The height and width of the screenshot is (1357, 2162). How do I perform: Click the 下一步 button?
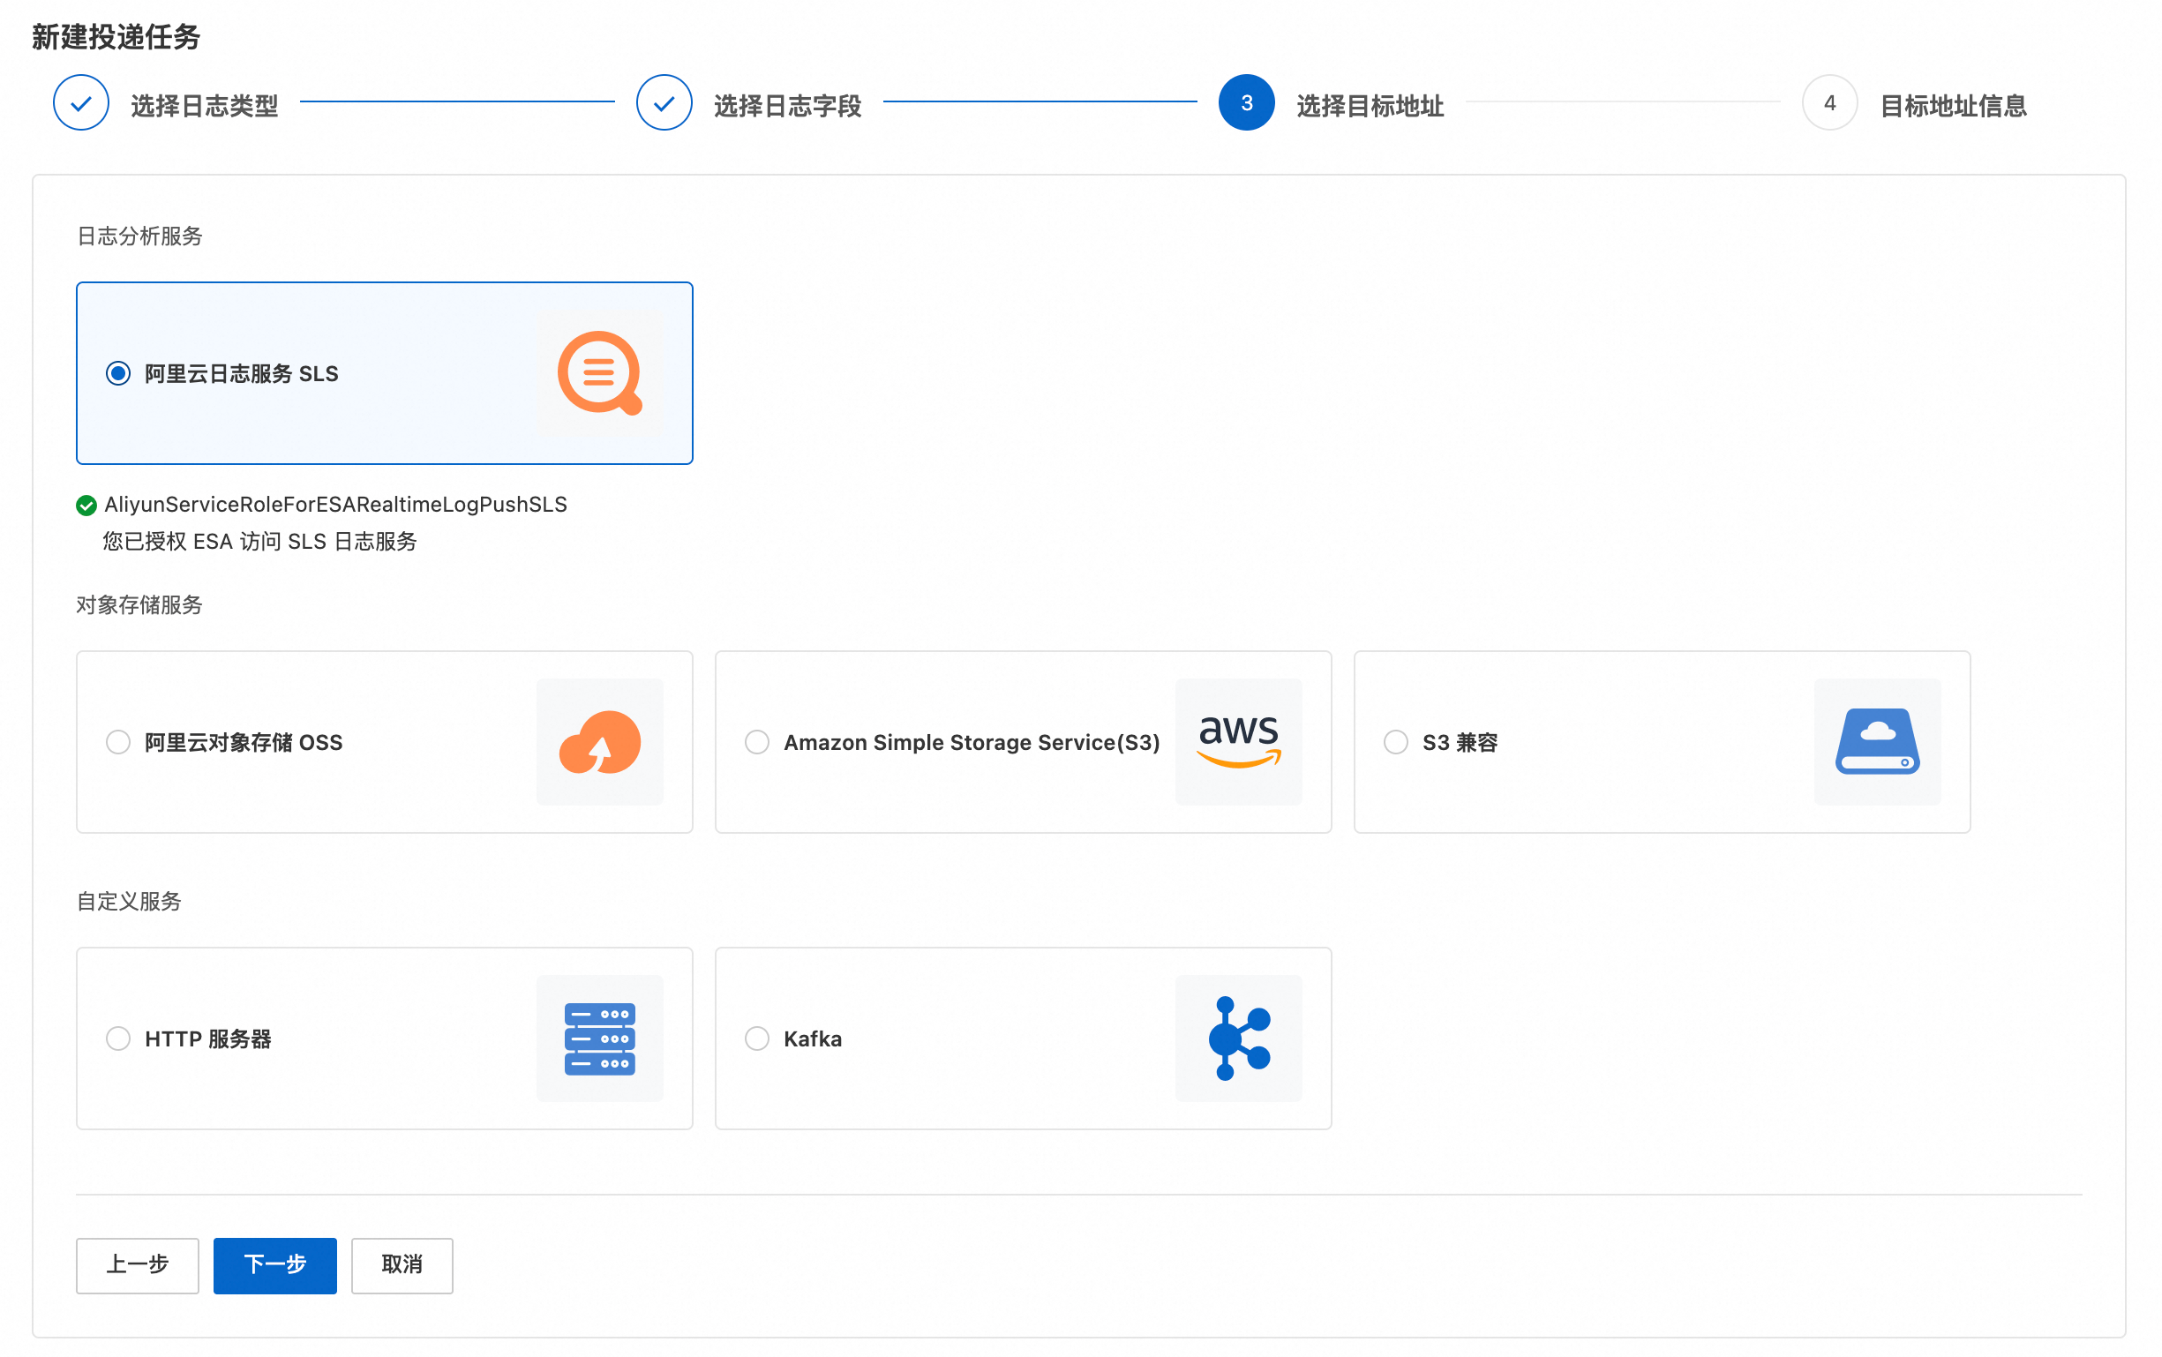click(274, 1265)
